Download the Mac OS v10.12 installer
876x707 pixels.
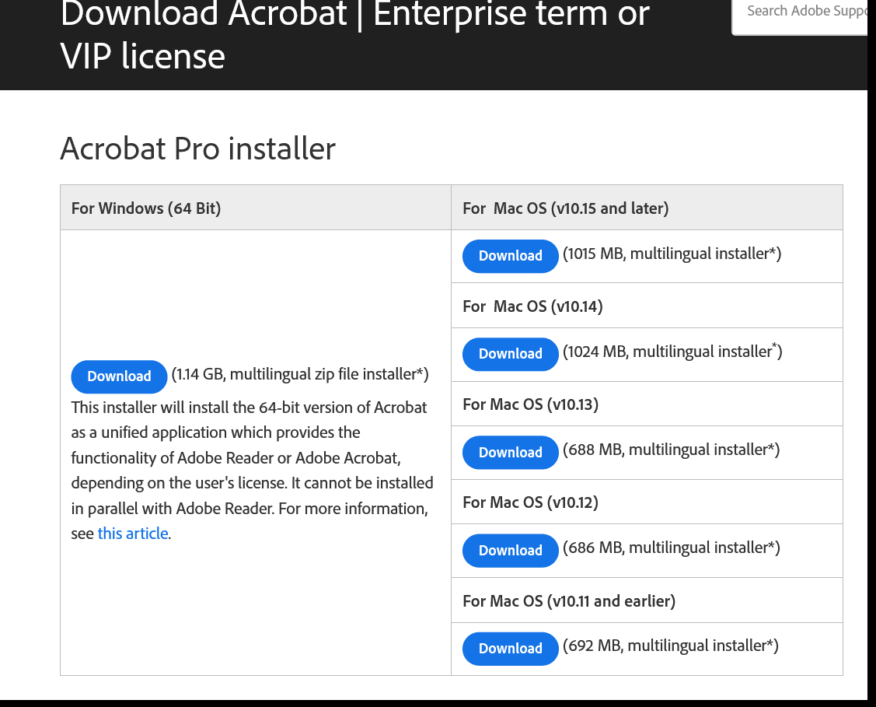510,550
